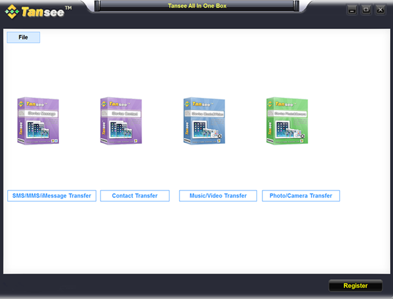393x299 pixels.
Task: Open the File menu
Action: tap(23, 38)
